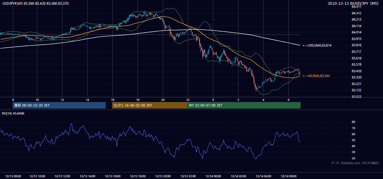Image resolution: width=383 pixels, height=179 pixels.
Task: Click price axis value 83.618
Action: (357, 58)
